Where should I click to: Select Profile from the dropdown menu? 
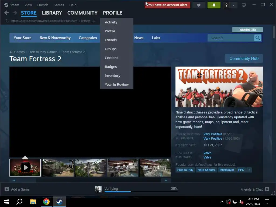click(x=117, y=31)
